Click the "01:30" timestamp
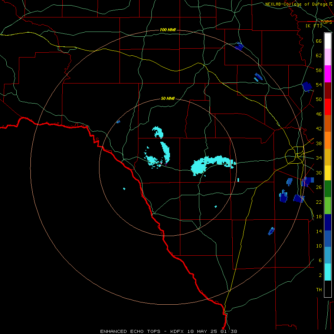334x334 pixels. pos(229,331)
